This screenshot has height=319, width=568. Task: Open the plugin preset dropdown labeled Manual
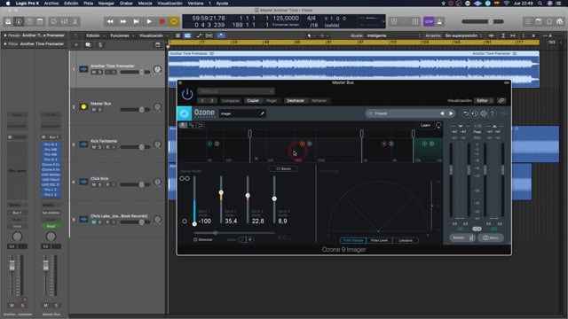[236, 91]
